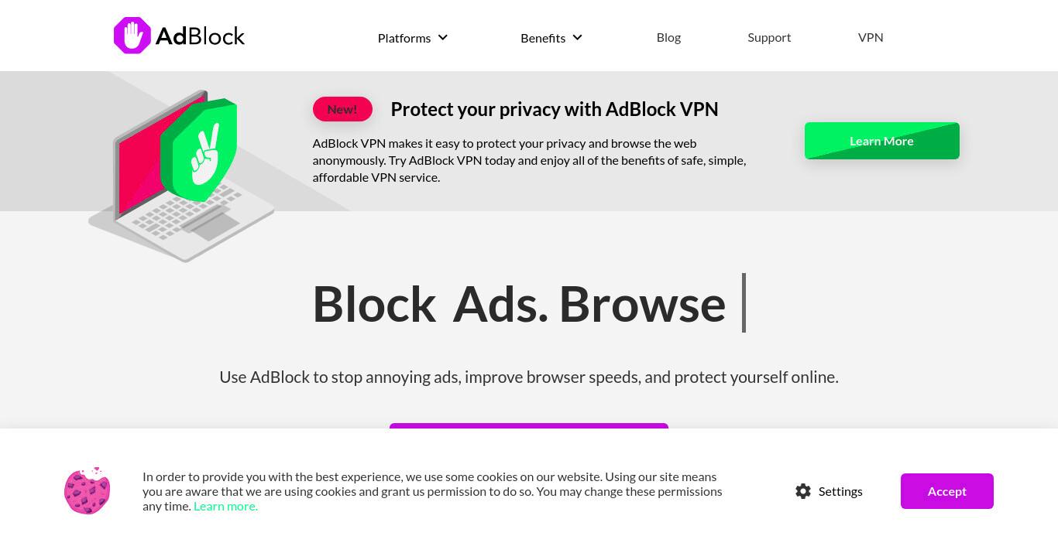Open the Platforms menu
This screenshot has width=1058, height=560.
tap(413, 38)
